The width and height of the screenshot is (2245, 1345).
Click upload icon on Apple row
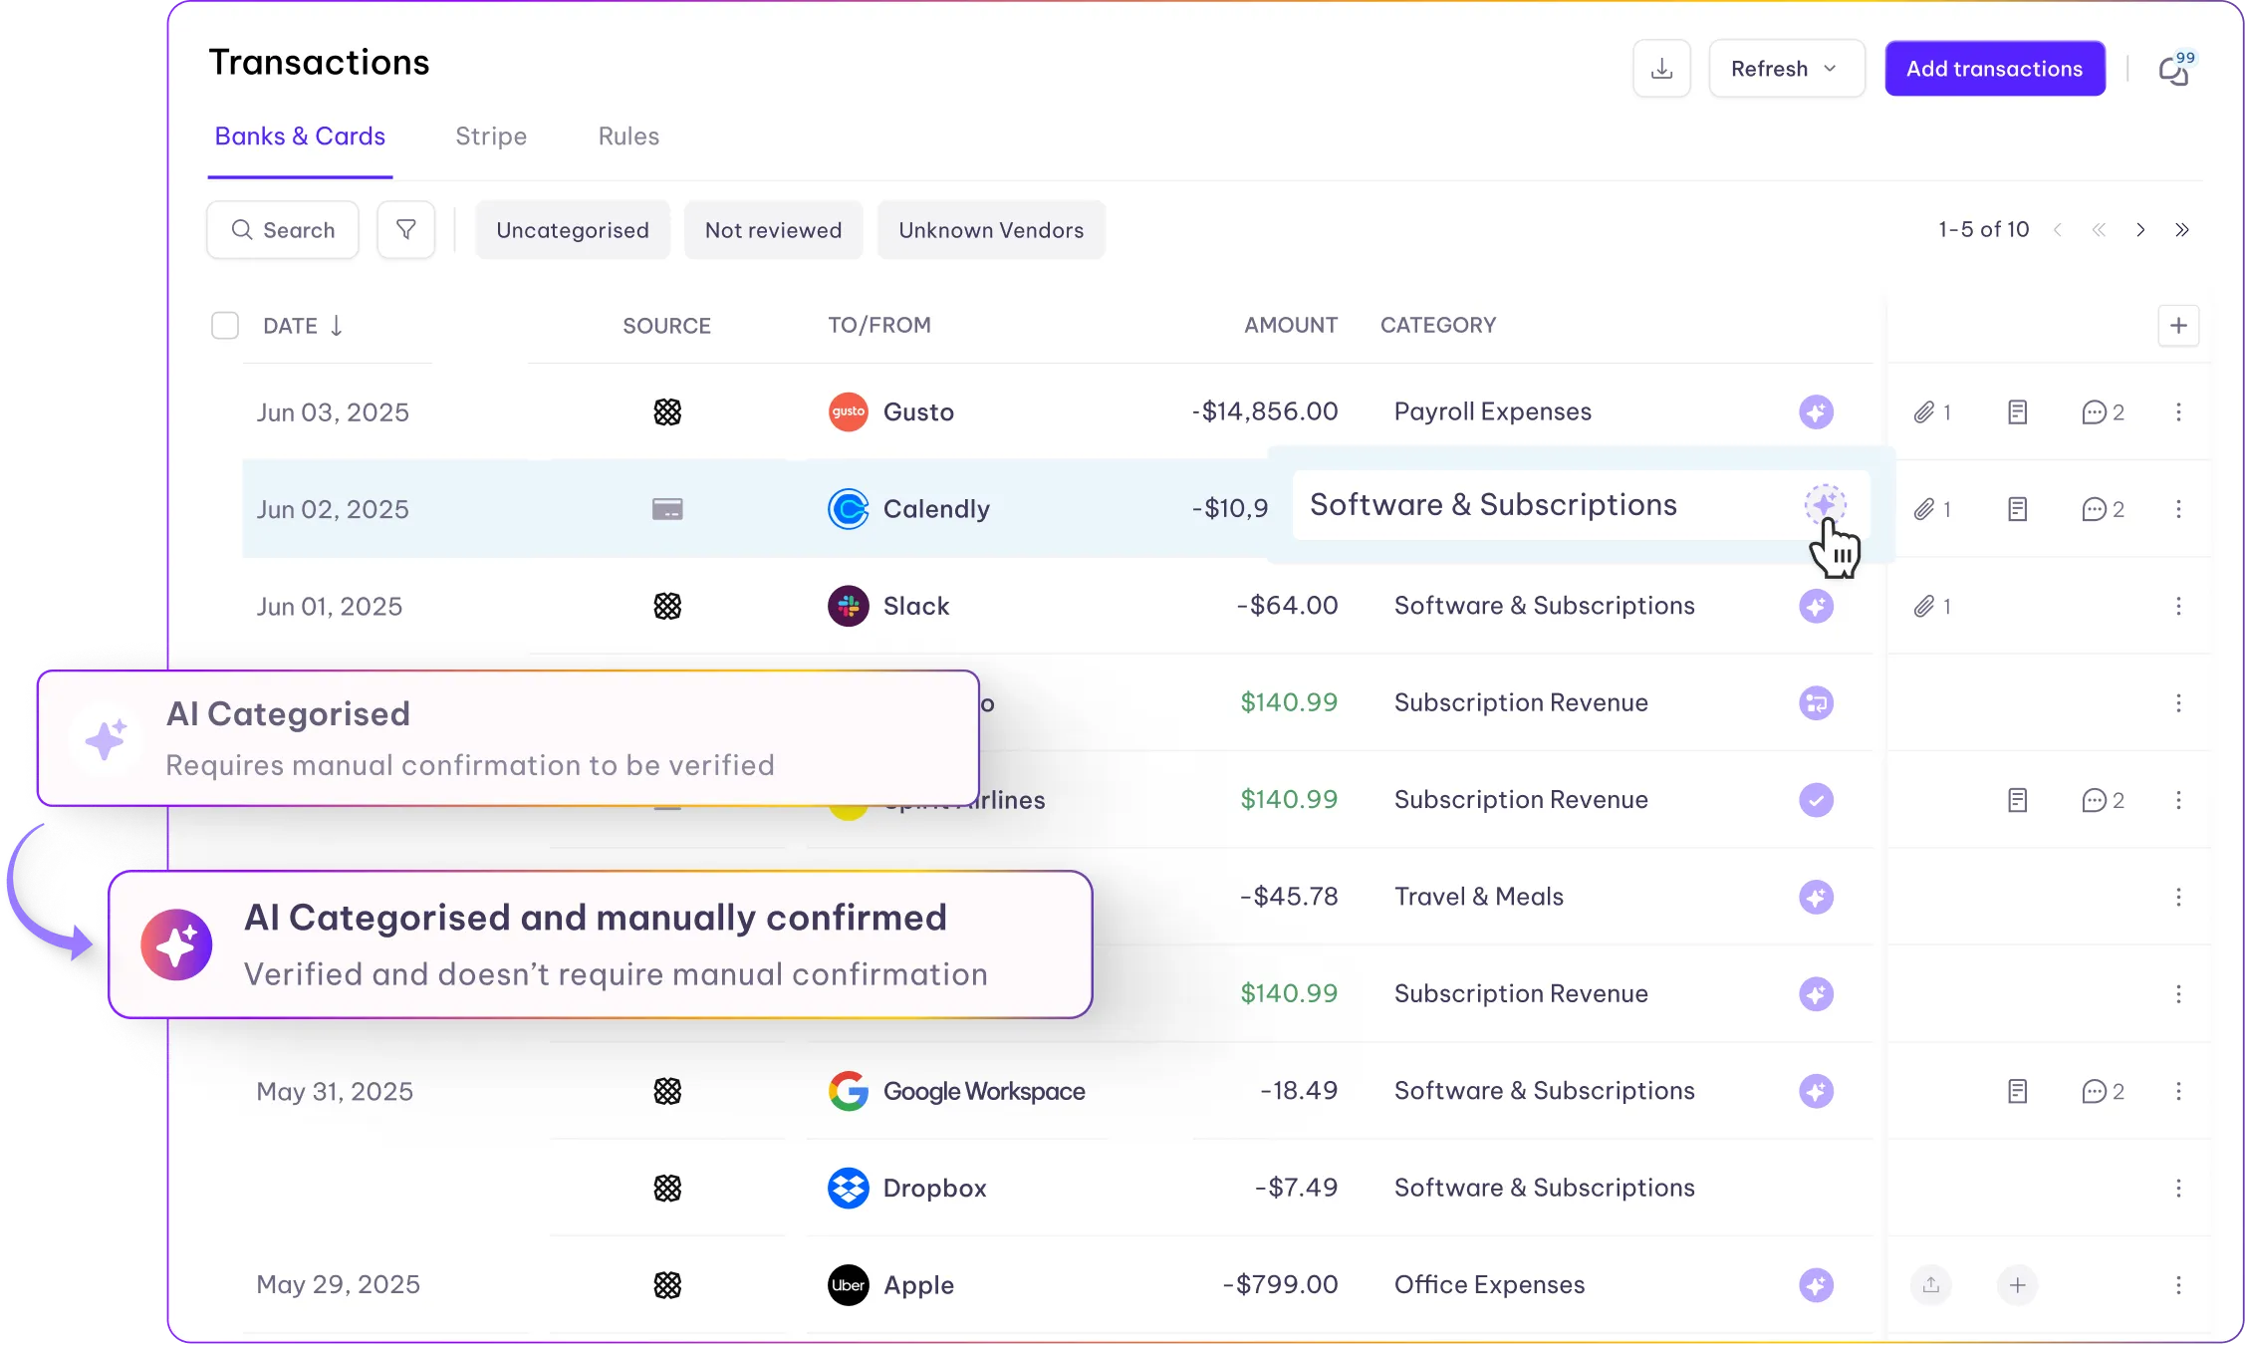[1930, 1285]
